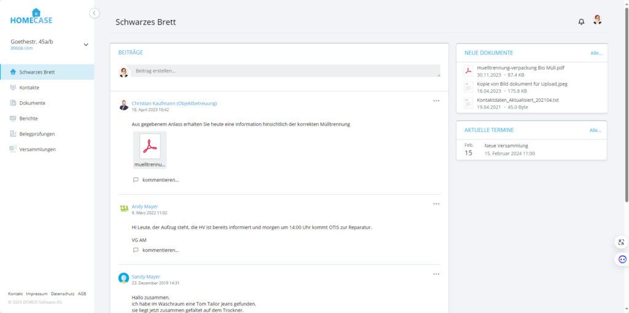Open the Versammlungen sidebar icon
This screenshot has height=313, width=629.
point(13,149)
